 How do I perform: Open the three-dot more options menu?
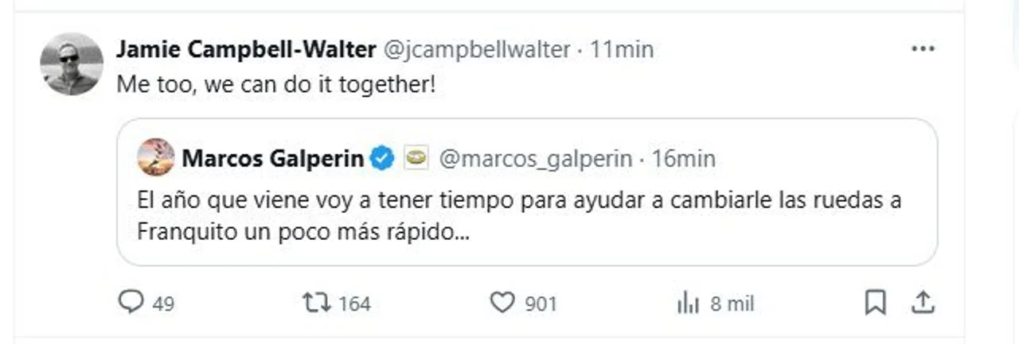coord(923,49)
